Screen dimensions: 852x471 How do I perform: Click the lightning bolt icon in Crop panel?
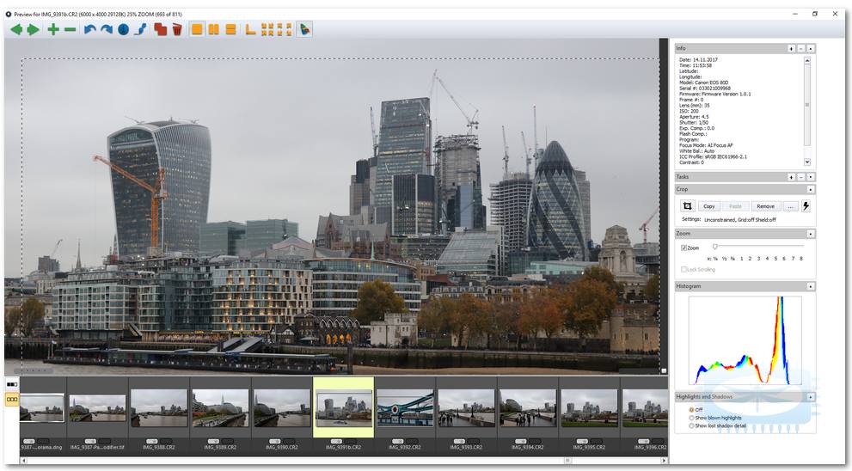coord(806,206)
